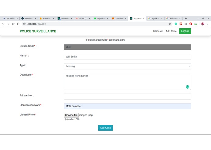View site information icon in address bar
This screenshot has width=211, height=150.
[x=24, y=24]
